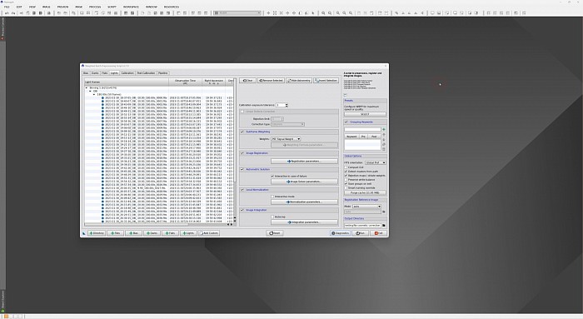This screenshot has height=319, width=583.
Task: Toggle the Subframe Weighting checkbox
Action: (242, 132)
